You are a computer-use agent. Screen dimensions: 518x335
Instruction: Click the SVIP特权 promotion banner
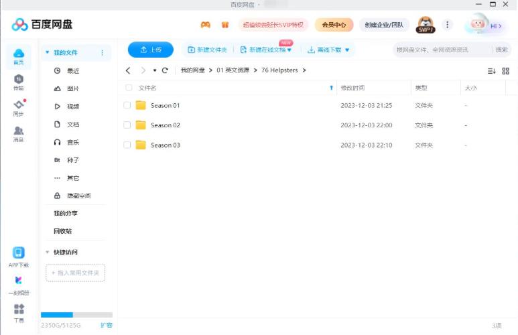(x=273, y=25)
